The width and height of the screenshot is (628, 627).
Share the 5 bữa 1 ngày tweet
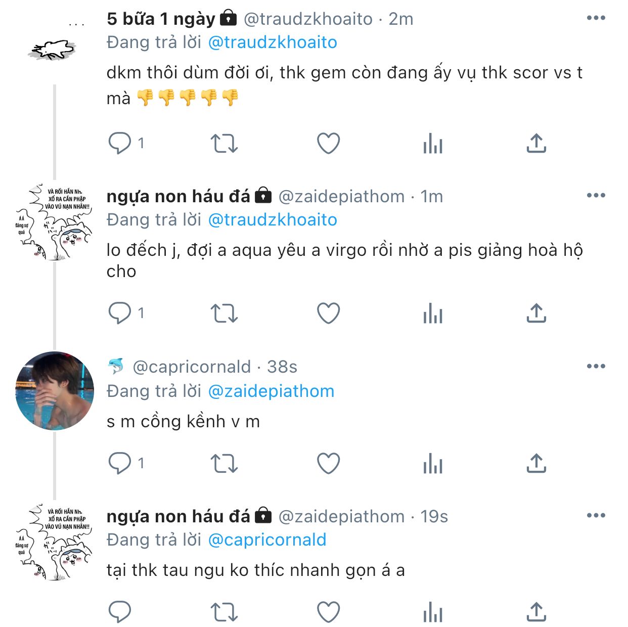pos(536,143)
